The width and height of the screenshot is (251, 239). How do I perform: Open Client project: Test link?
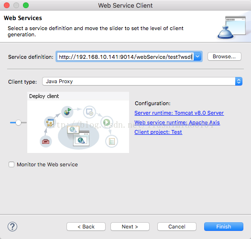click(x=158, y=132)
